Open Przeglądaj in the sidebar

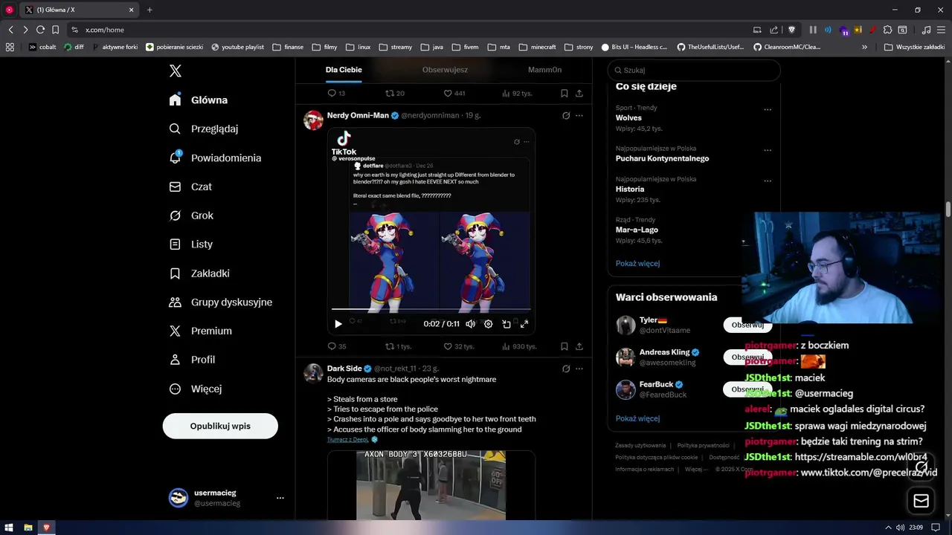[203, 129]
